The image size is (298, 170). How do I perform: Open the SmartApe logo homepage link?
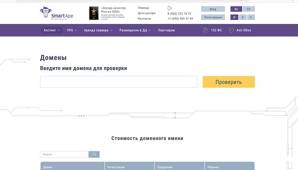tap(57, 13)
